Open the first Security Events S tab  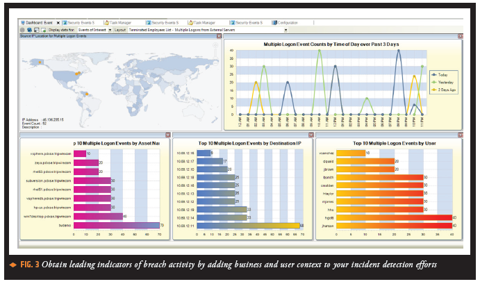tap(78, 23)
